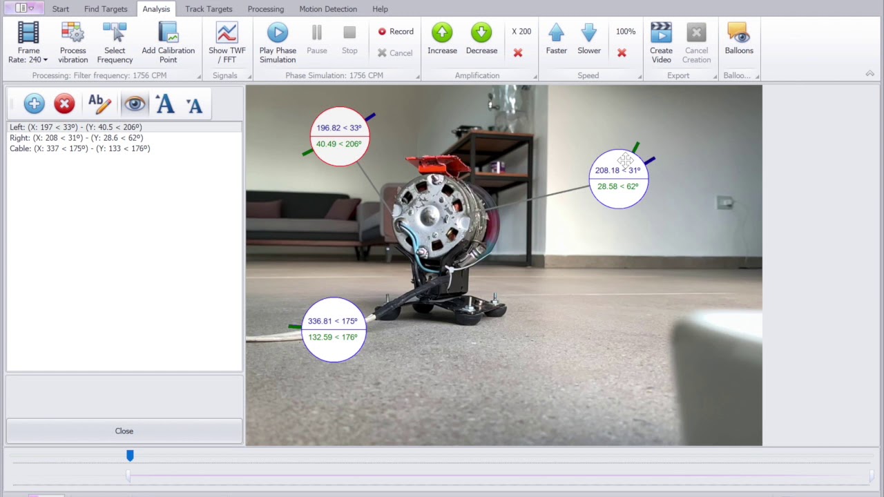Image resolution: width=884 pixels, height=497 pixels.
Task: Toggle balloon visibility eye icon
Action: (x=135, y=104)
